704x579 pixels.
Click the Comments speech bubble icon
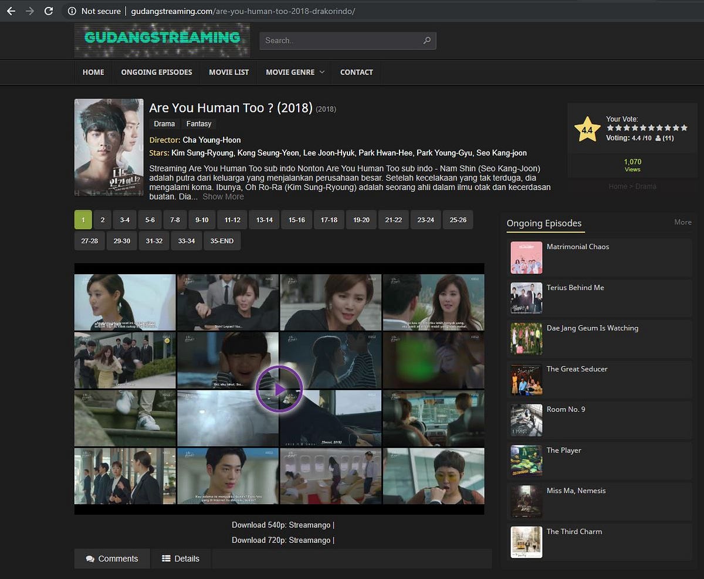coord(90,559)
